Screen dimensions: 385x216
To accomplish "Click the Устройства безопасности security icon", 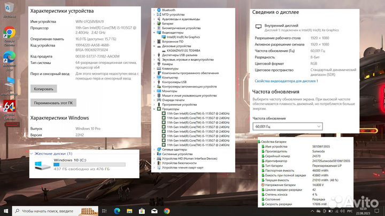I will coord(159,163).
